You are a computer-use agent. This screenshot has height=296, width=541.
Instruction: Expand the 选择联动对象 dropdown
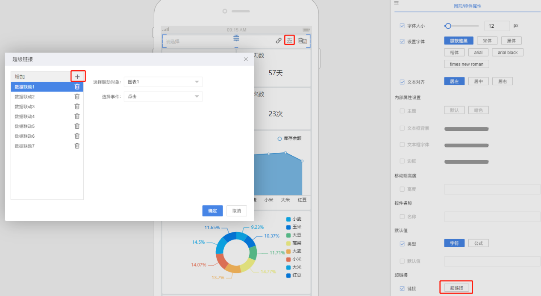click(163, 82)
